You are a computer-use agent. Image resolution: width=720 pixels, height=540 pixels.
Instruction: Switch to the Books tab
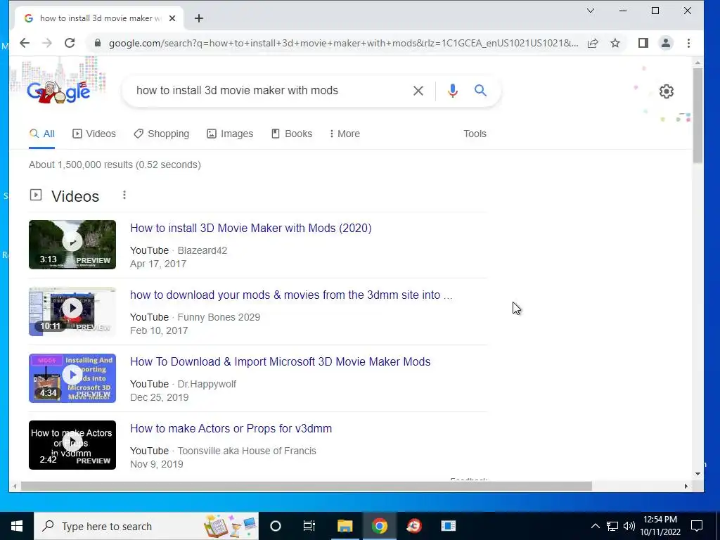292,134
